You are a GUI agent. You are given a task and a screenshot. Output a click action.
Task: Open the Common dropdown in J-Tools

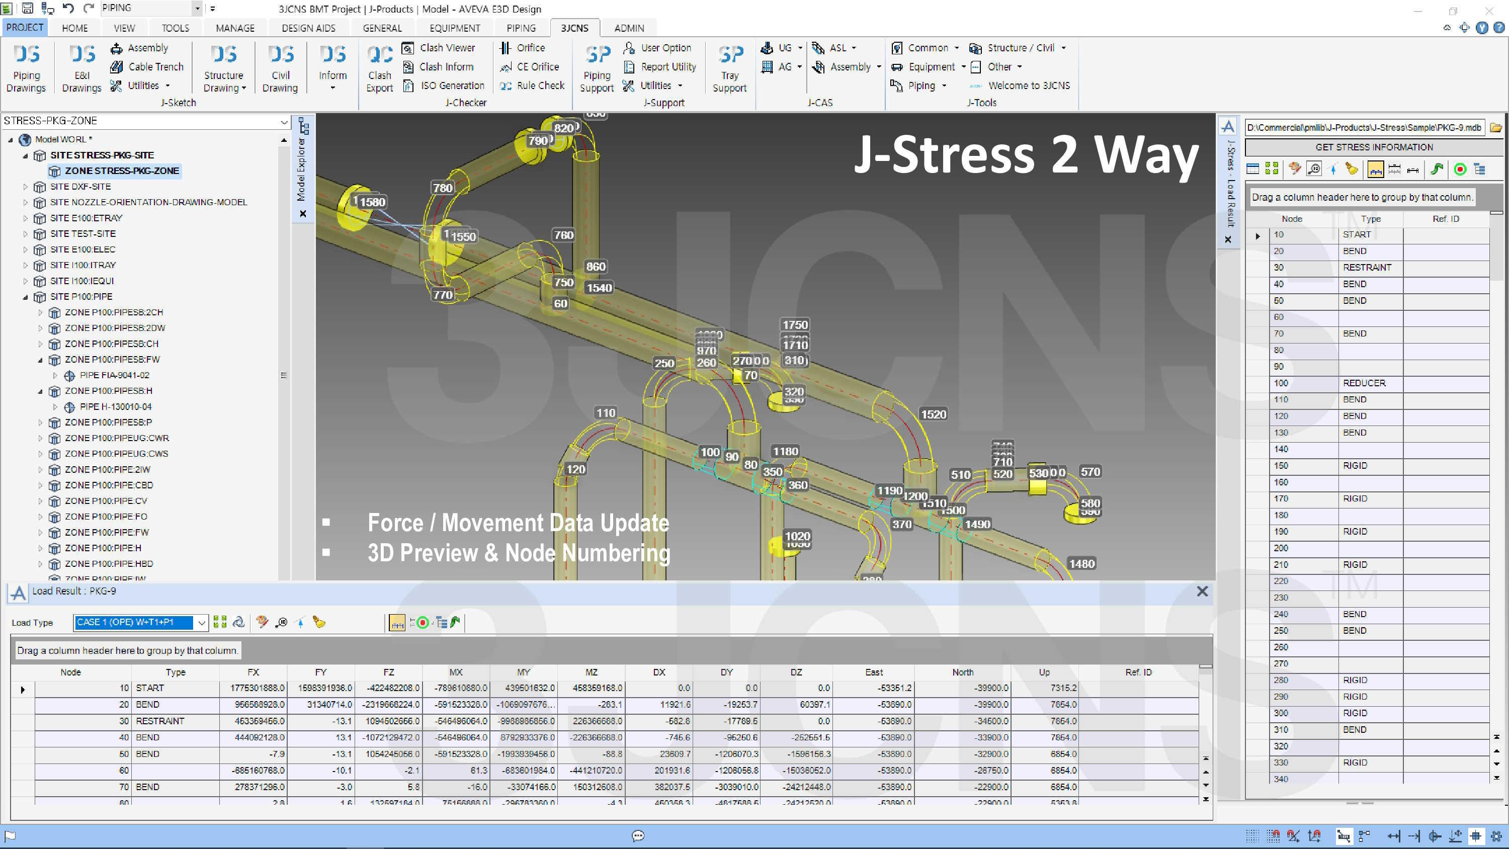925,47
